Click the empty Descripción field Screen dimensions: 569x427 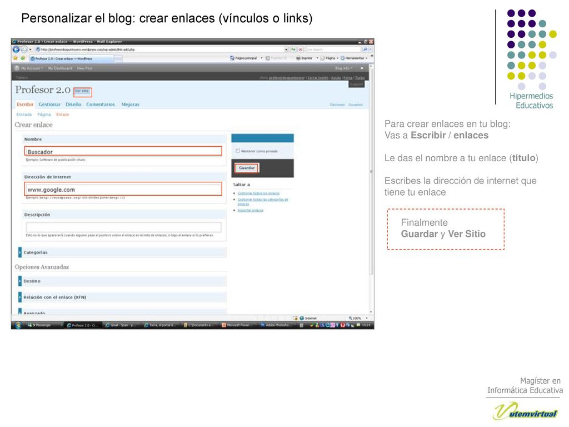pos(123,227)
